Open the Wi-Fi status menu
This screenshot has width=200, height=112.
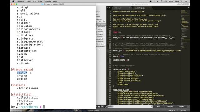tap(162, 1)
